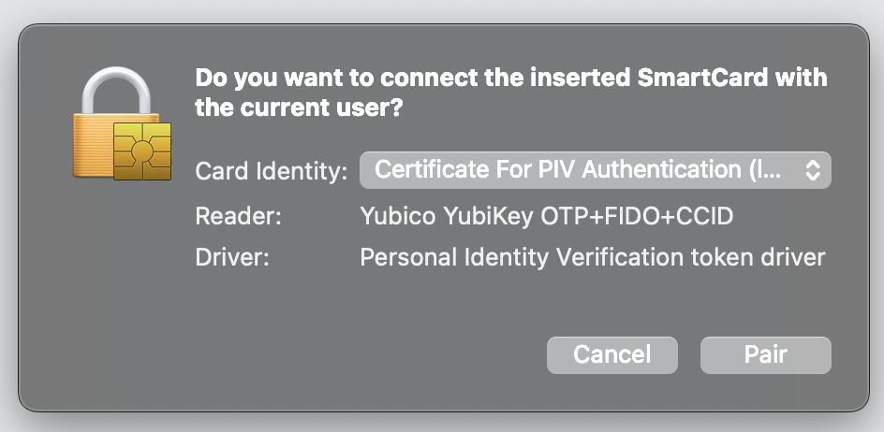Select the Certificate For PIV Authentication popup text

click(577, 169)
